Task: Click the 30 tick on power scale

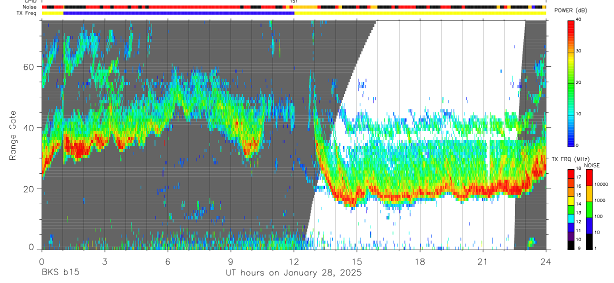Action: pos(579,51)
